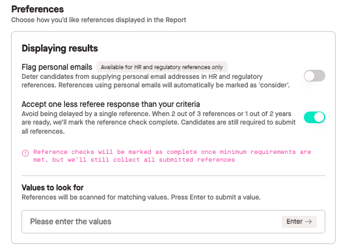The height and width of the screenshot is (251, 352).
Task: Click the 'Values to look for' heading
Action: (x=53, y=188)
